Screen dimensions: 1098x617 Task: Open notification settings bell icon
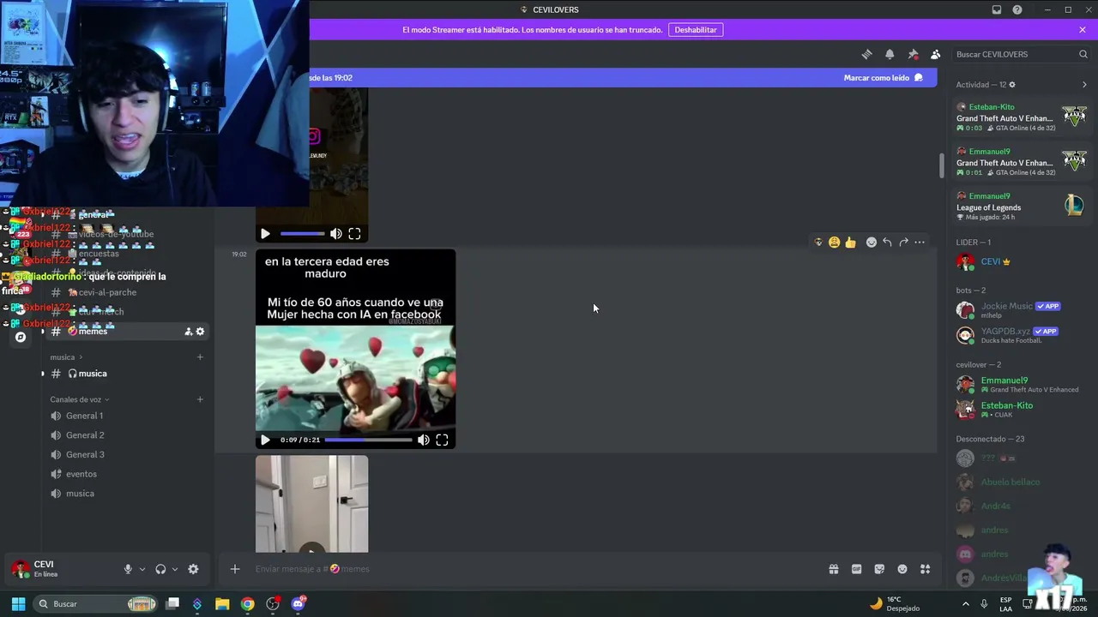[x=890, y=54]
